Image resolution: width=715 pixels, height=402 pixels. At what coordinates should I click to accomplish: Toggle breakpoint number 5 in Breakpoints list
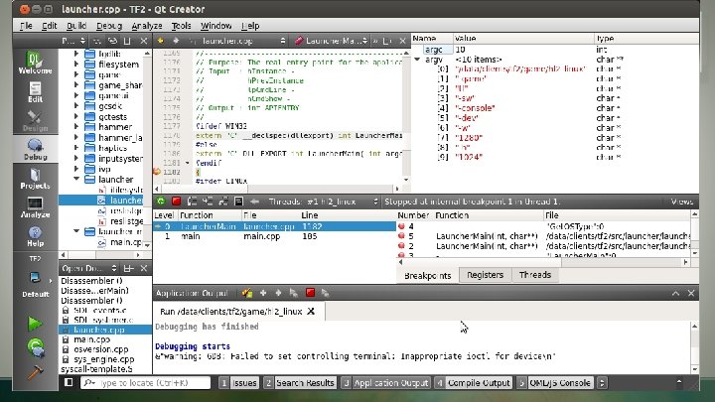401,236
